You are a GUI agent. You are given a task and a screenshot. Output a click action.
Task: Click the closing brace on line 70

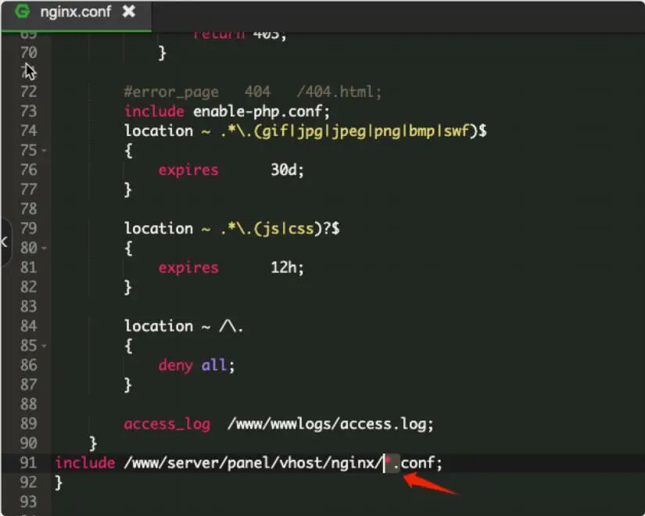(x=163, y=53)
